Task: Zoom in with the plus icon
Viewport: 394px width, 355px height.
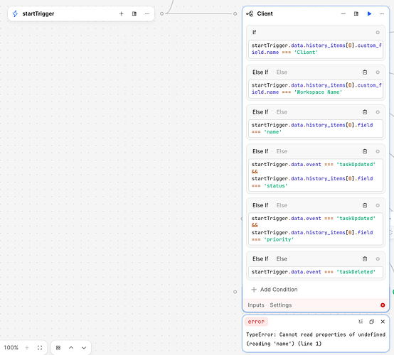Action: 27,347
